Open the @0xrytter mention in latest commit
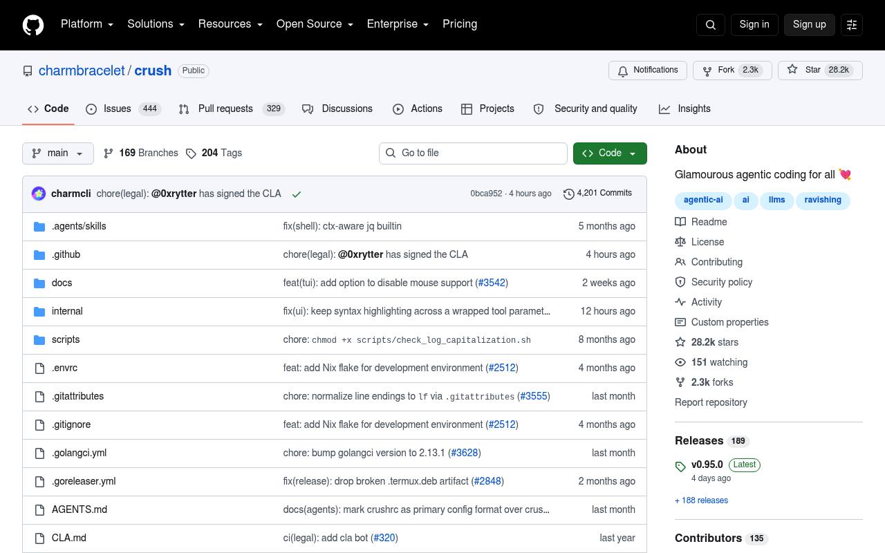Viewport: 885px width, 553px height. (174, 194)
